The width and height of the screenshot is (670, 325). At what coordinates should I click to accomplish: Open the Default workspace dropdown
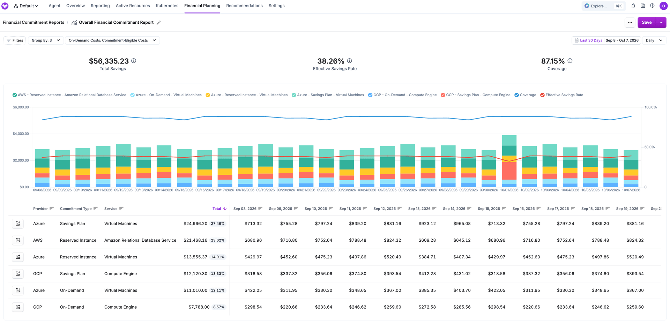pos(26,6)
